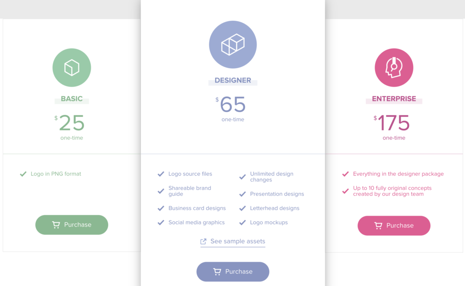Purchase the Basic plan

pyautogui.click(x=72, y=225)
